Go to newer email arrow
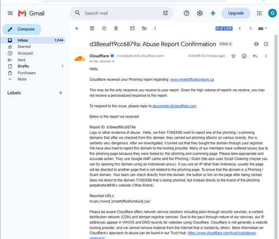 (x=240, y=28)
